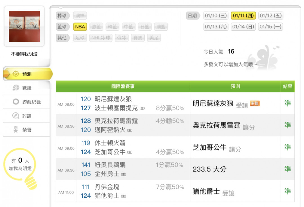Select the 中籃 league filter
This screenshot has height=207, width=304.
coord(129,27)
